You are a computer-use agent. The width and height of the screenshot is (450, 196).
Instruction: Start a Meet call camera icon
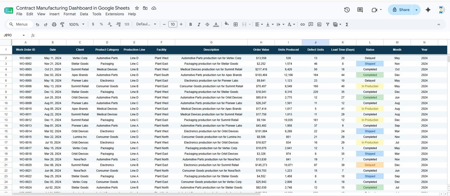[374, 10]
